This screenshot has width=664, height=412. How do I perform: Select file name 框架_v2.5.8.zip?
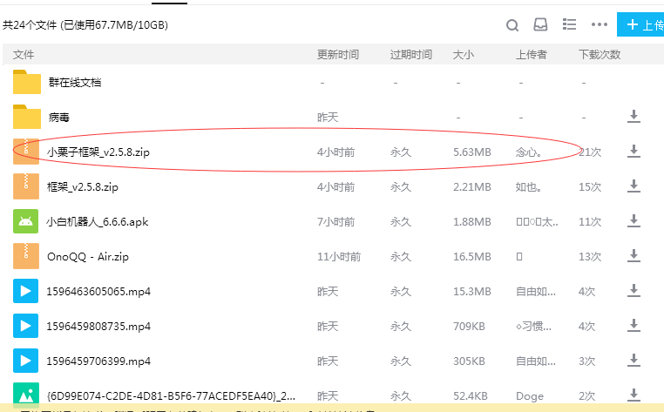click(x=83, y=186)
